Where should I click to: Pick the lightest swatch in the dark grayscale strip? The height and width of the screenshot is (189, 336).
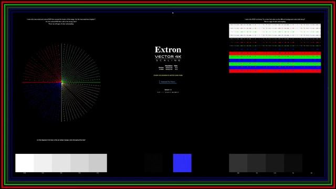tap(238, 163)
